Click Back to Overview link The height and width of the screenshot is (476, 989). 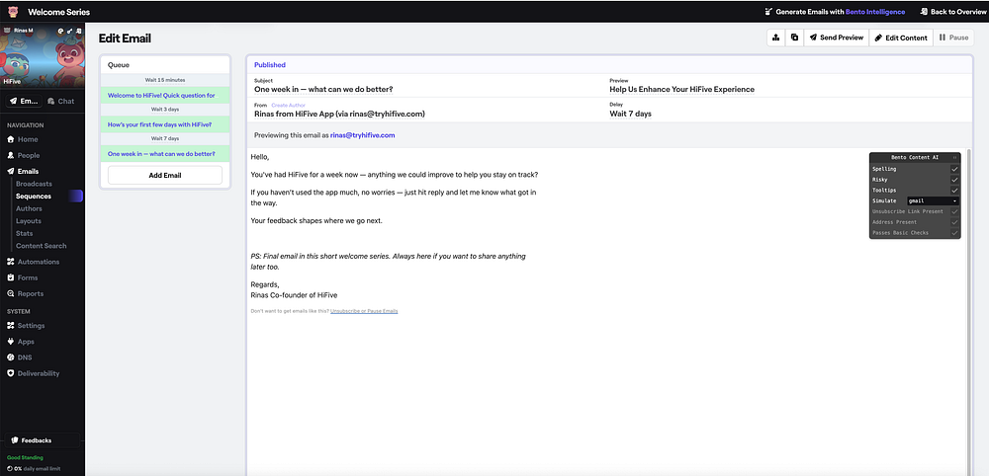948,11
